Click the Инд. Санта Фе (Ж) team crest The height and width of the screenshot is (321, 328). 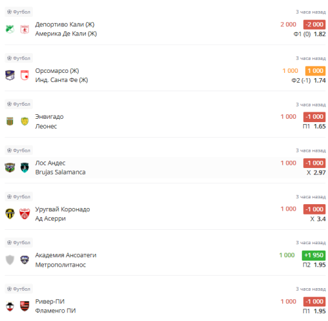[24, 75]
